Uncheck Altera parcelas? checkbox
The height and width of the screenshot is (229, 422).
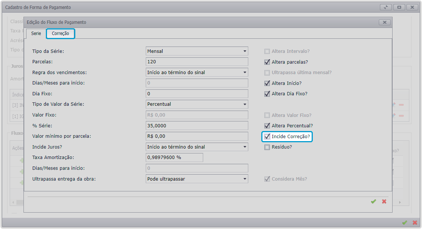pos(267,62)
